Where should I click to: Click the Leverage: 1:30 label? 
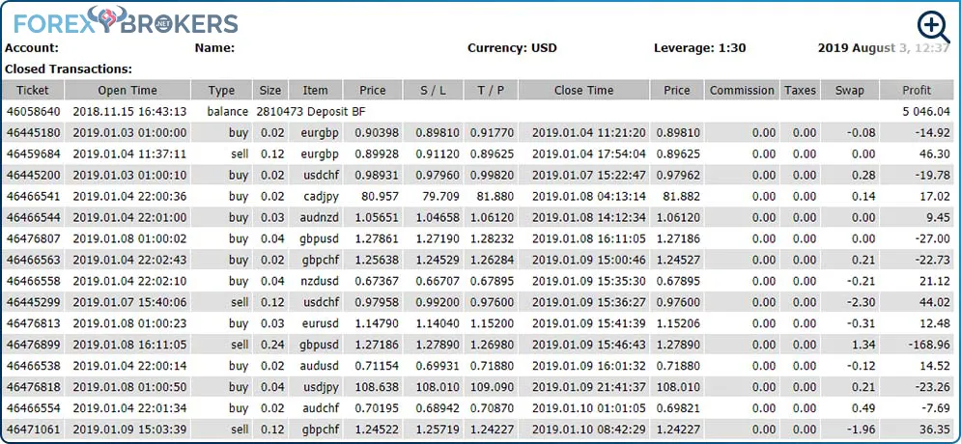(699, 47)
